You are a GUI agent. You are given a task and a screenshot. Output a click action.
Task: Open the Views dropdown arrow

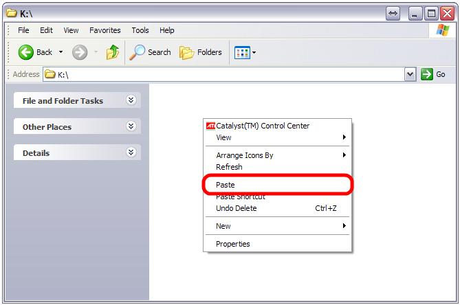point(254,52)
